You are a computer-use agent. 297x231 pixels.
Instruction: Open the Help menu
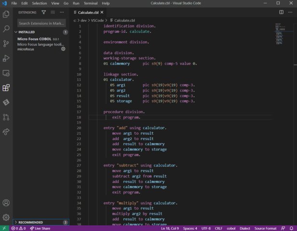coord(106,3)
